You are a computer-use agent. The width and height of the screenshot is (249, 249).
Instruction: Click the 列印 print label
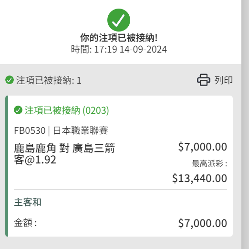click(223, 80)
